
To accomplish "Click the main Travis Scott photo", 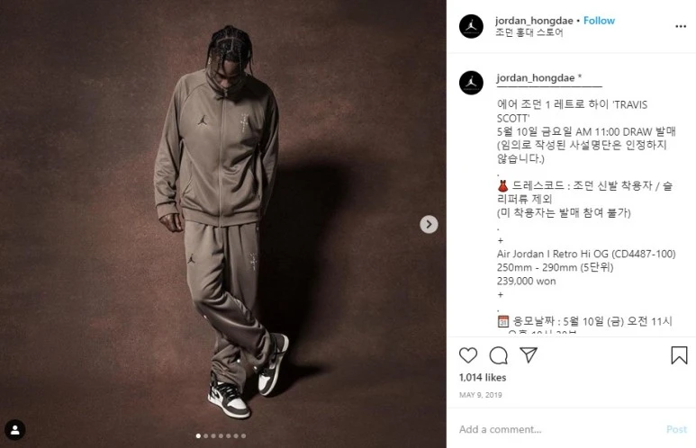I will 222,224.
